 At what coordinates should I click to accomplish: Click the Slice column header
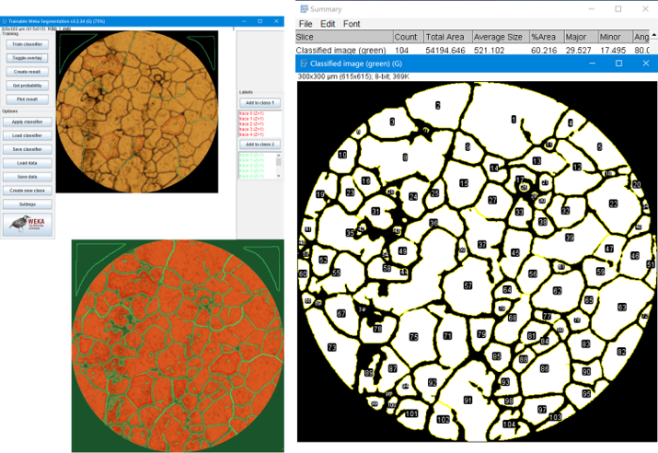[344, 37]
